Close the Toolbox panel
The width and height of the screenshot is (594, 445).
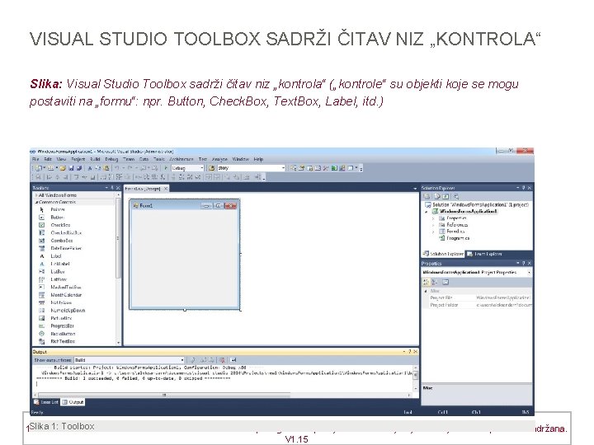point(118,188)
